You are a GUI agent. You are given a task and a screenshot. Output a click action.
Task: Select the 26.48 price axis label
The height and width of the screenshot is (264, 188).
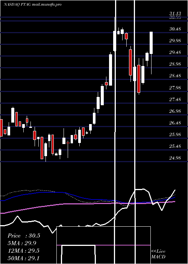point(175,123)
